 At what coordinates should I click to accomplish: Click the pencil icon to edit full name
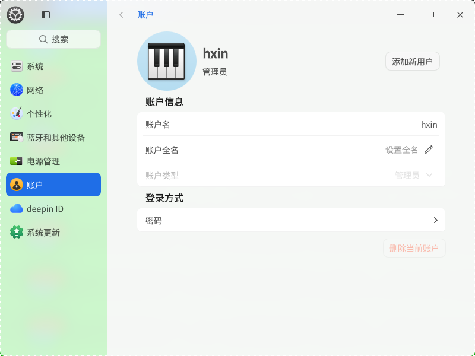pos(429,150)
